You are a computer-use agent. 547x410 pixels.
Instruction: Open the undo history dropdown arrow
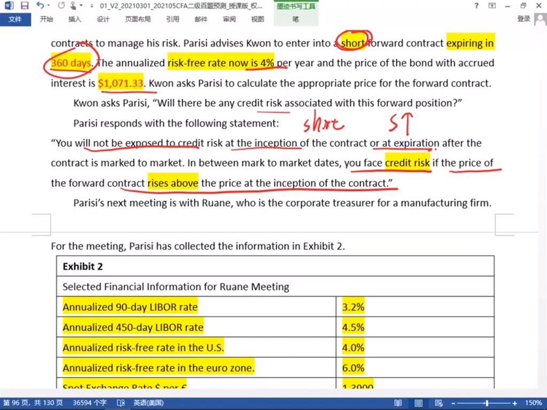tap(49, 5)
